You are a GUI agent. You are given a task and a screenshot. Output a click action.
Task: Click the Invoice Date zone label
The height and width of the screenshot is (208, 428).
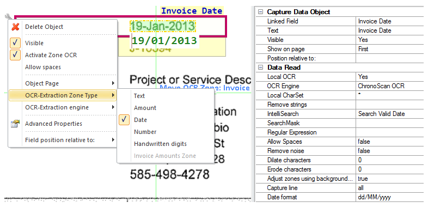tap(192, 11)
